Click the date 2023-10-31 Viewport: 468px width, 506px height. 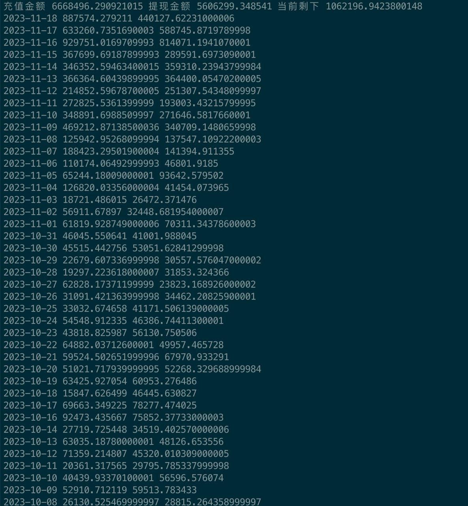[x=30, y=236]
